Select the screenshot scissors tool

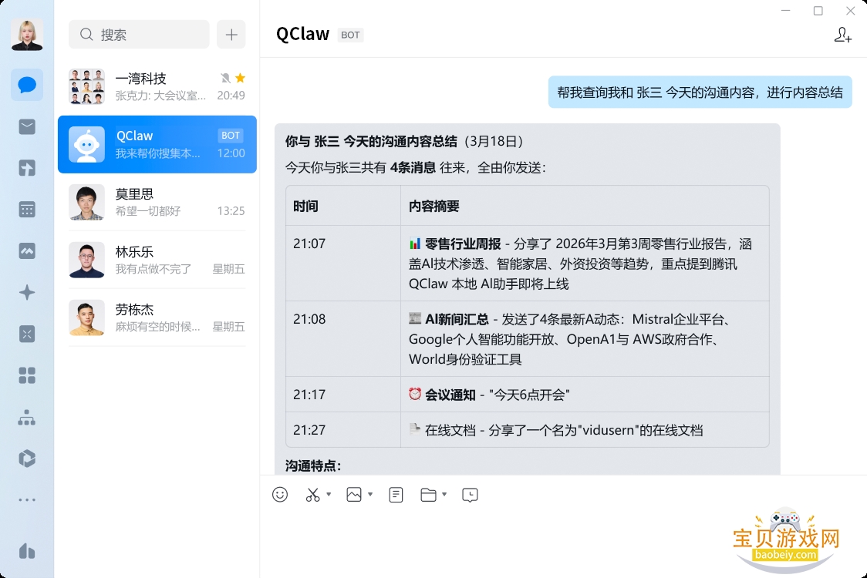click(312, 495)
